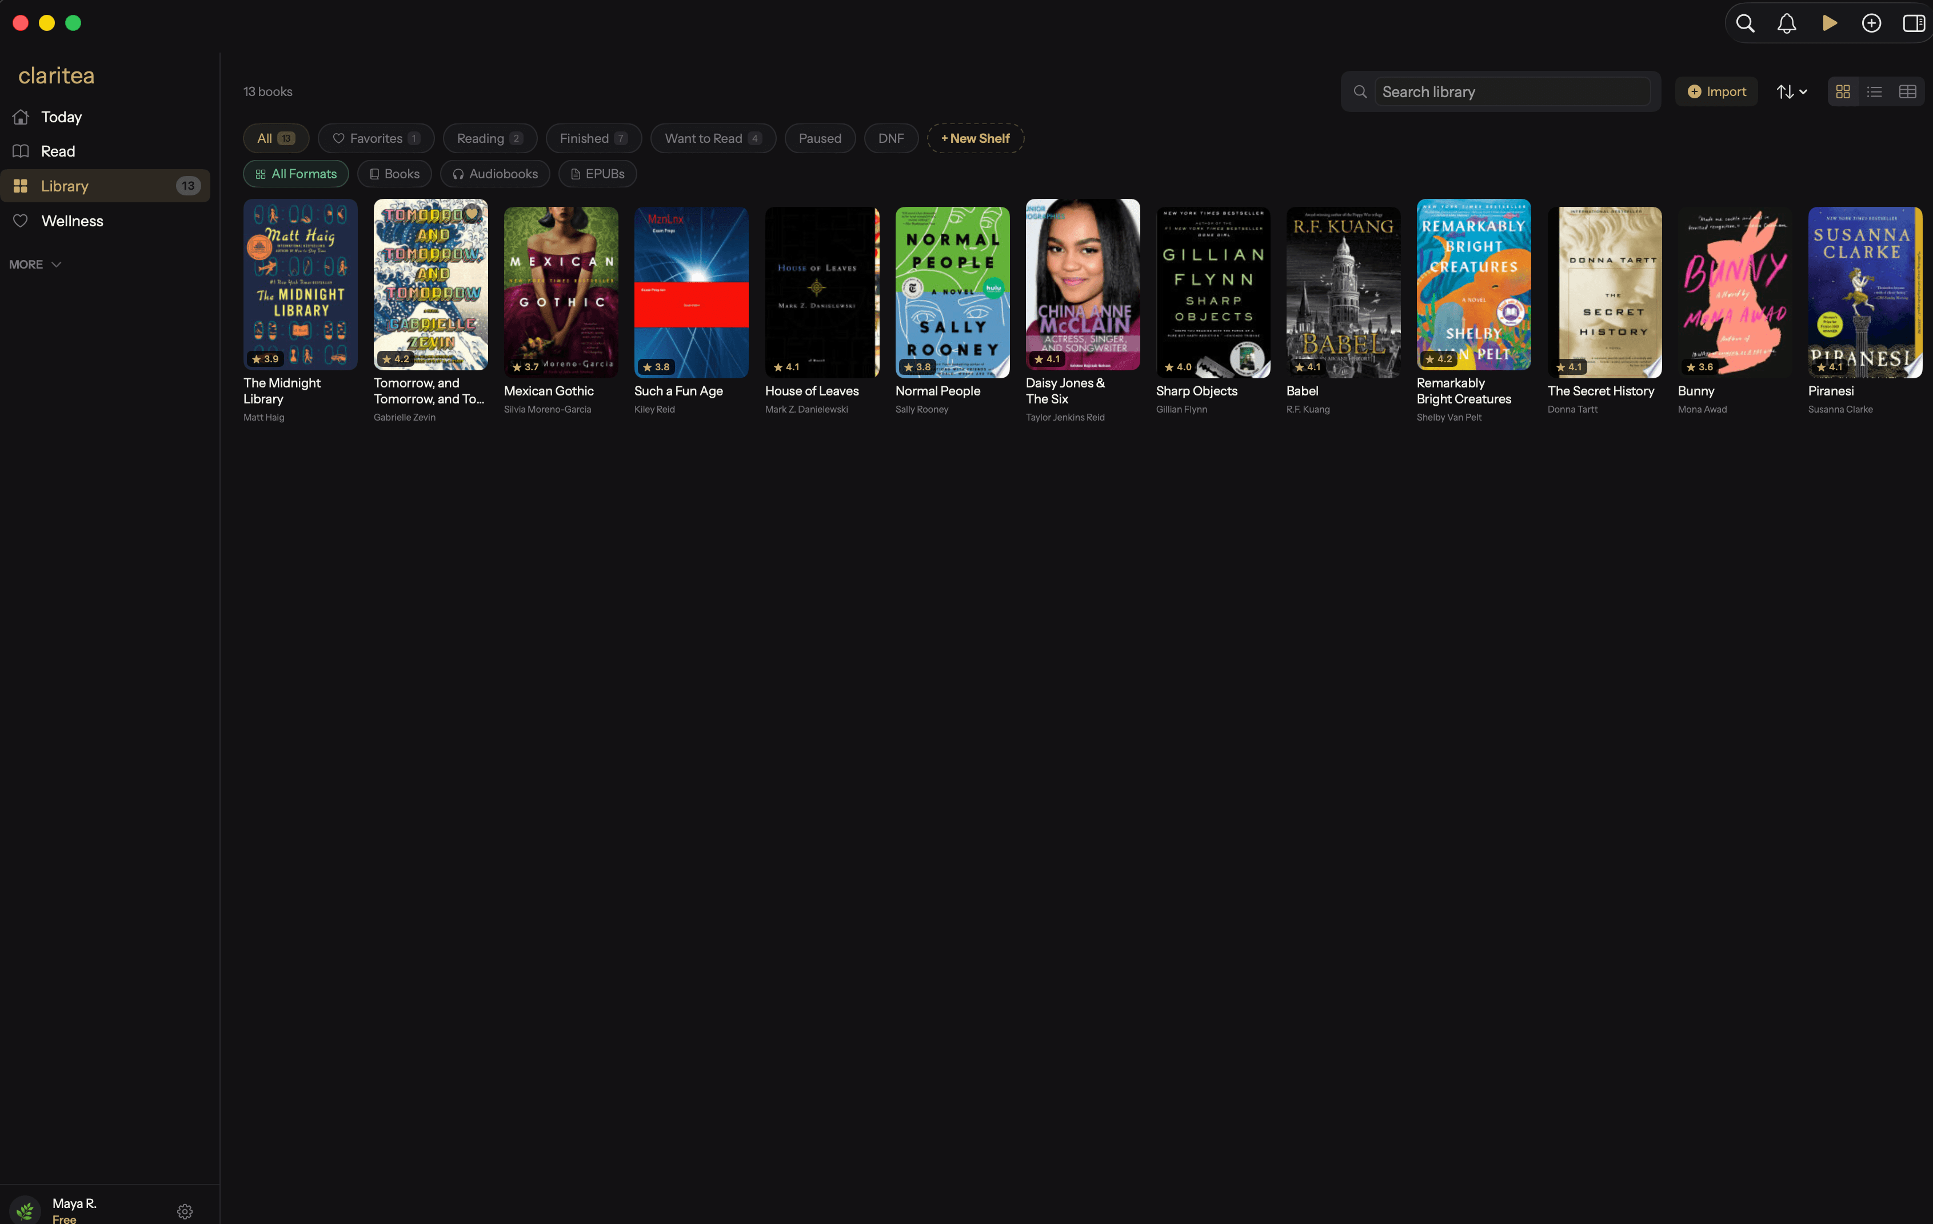Switch to grid view
The image size is (1933, 1224).
(x=1843, y=93)
